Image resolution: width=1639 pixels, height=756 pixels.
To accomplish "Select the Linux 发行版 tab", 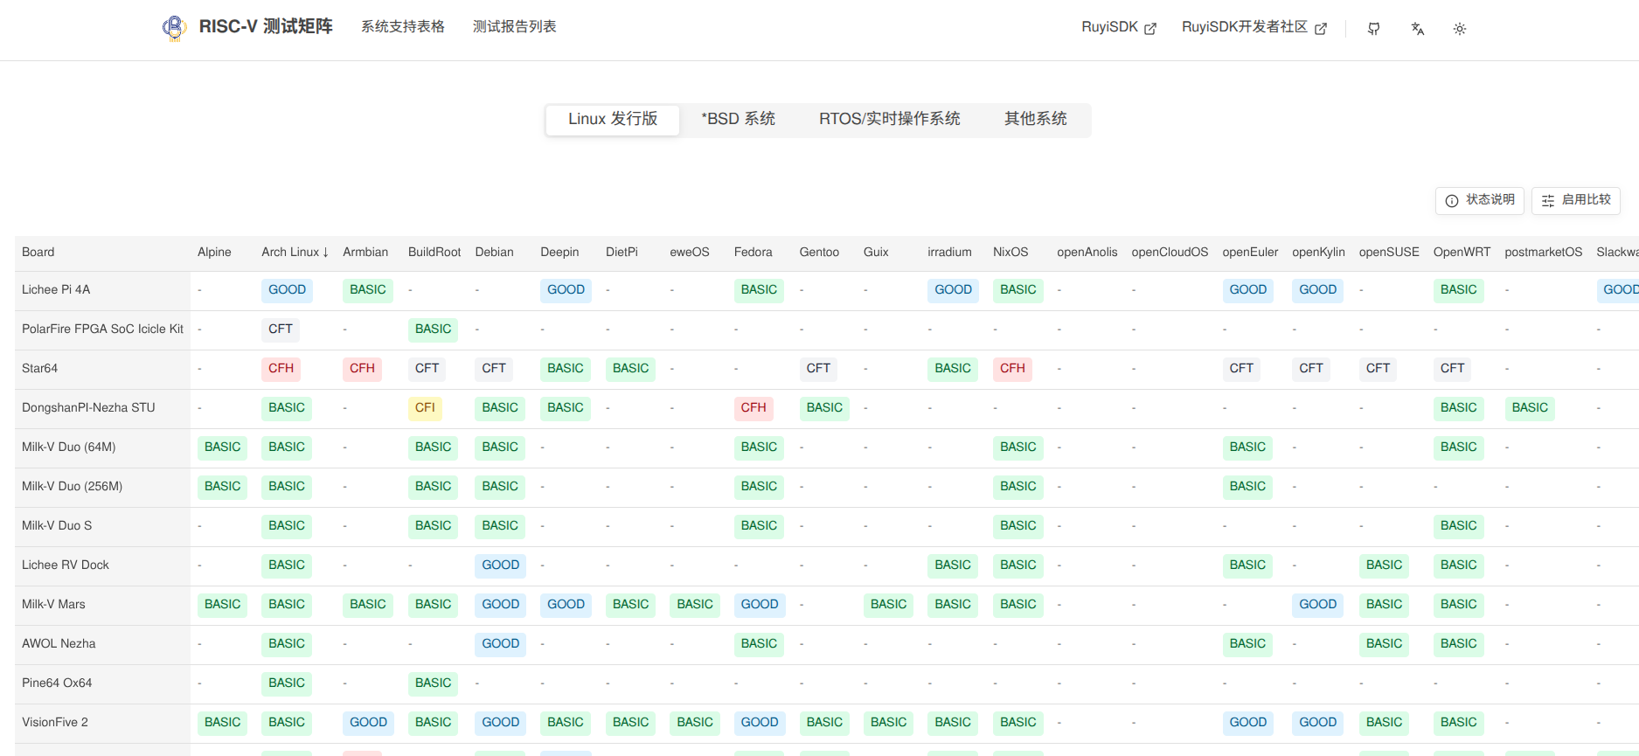I will pos(613,119).
